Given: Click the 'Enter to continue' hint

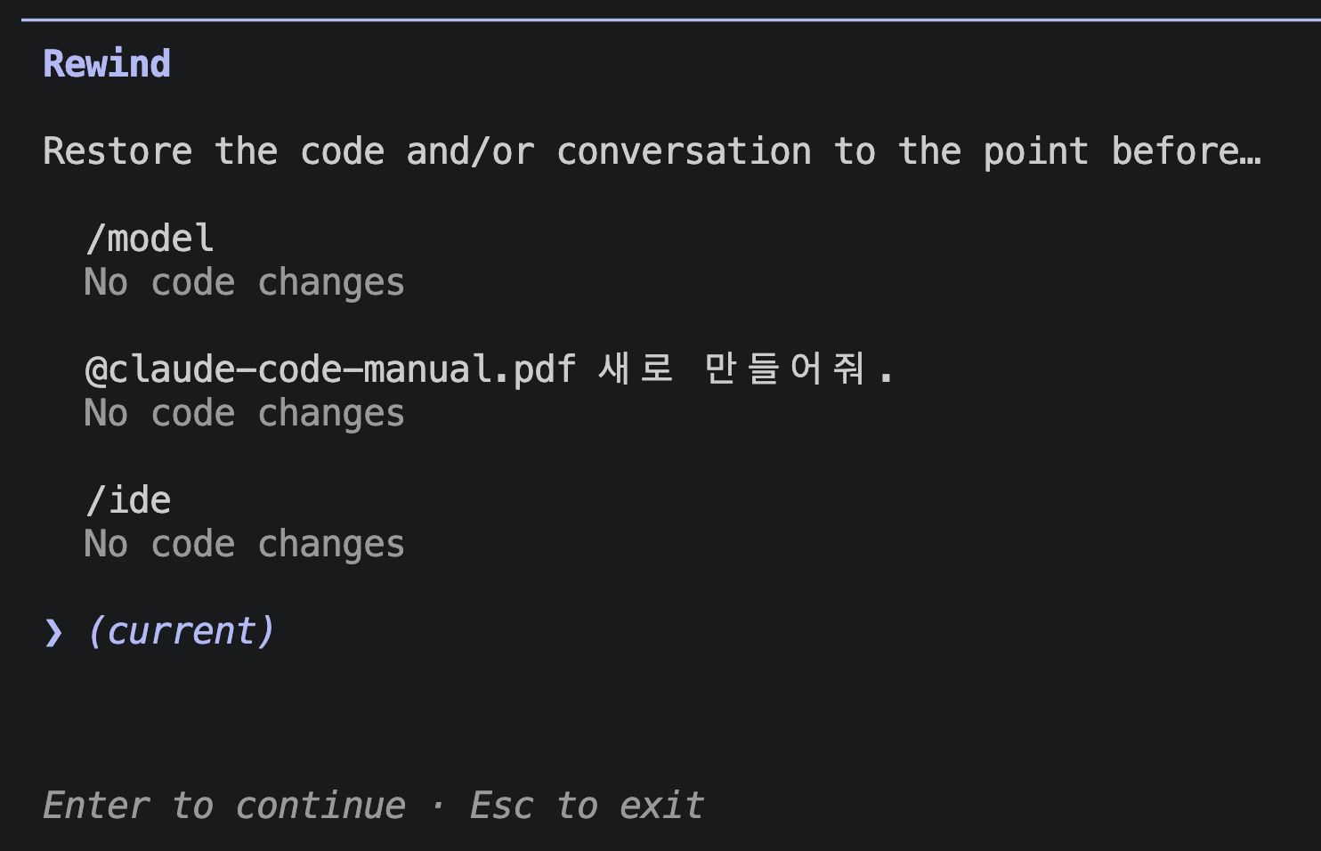Looking at the screenshot, I should click(x=224, y=806).
